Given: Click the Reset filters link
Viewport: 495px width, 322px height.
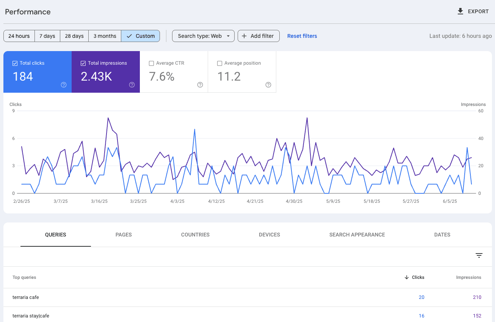Looking at the screenshot, I should (x=302, y=36).
